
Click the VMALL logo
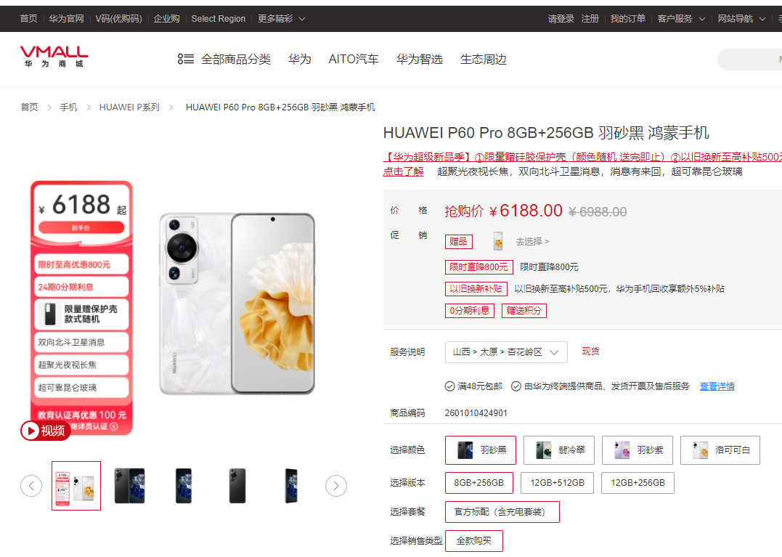(x=54, y=56)
